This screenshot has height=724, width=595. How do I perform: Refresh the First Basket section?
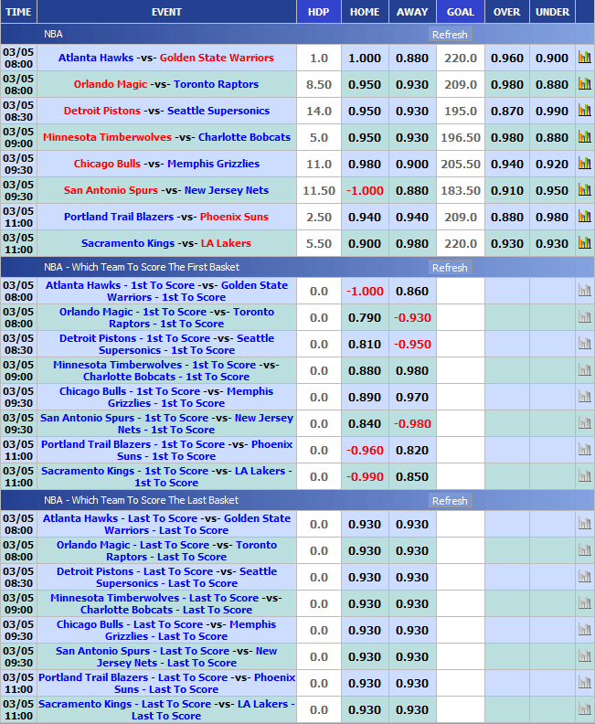(x=450, y=268)
